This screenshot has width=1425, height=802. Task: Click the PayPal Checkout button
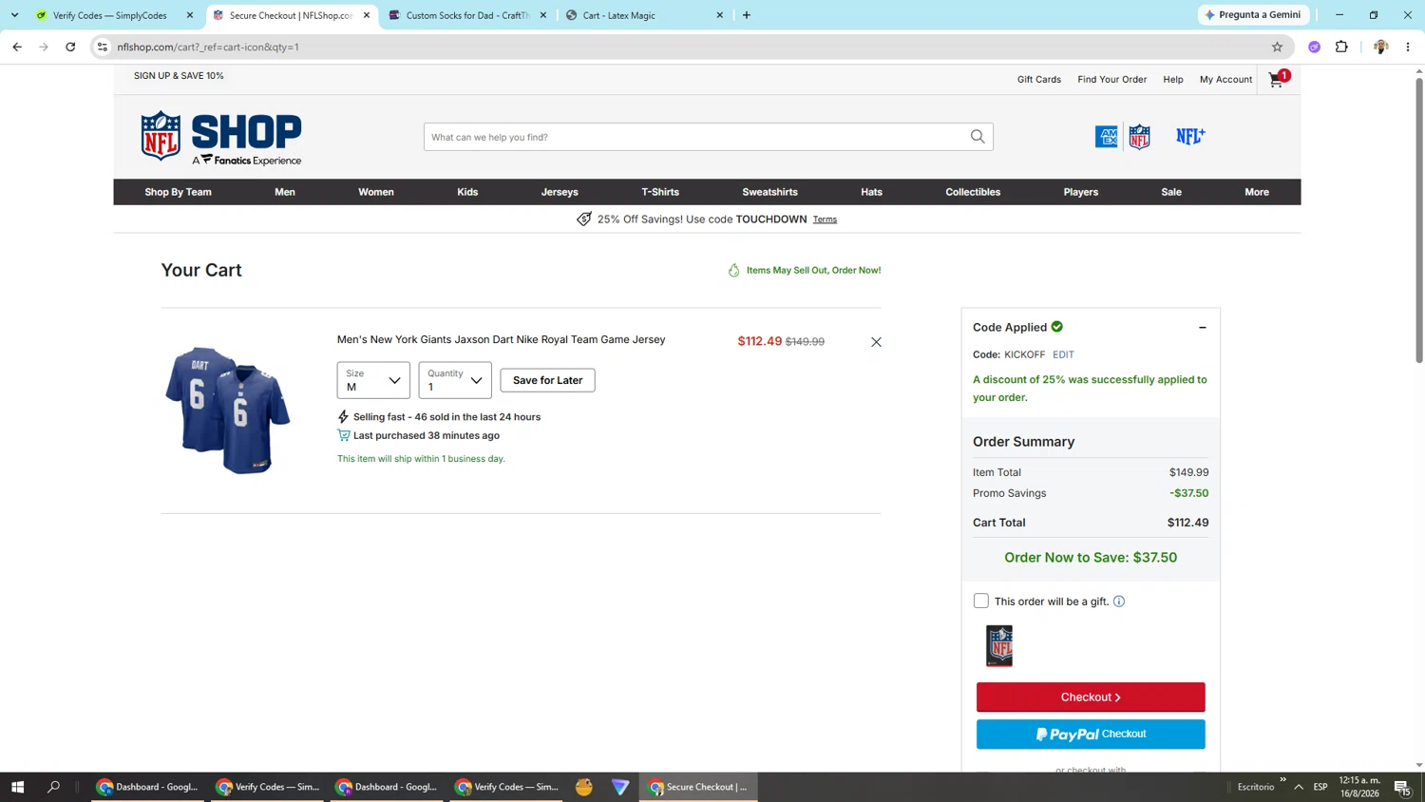[1091, 735]
